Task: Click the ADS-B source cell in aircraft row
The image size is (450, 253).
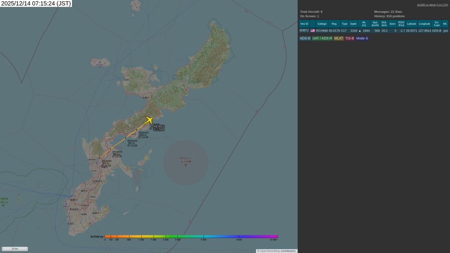Action: point(436,31)
